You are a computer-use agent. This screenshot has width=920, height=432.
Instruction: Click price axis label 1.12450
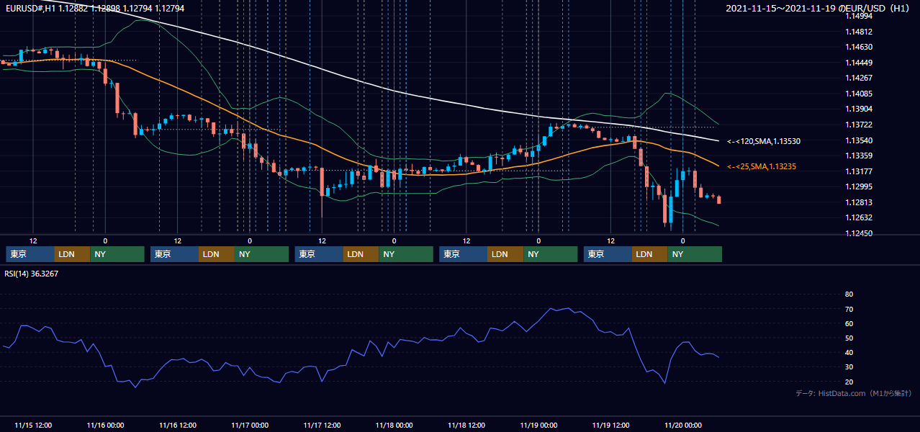click(859, 233)
